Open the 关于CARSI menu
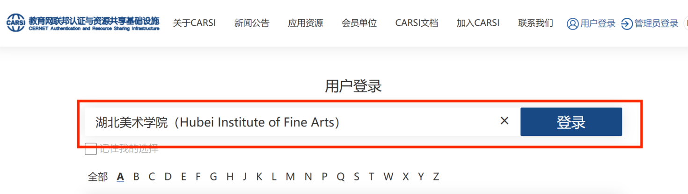Screen dimensions: 688x194 pos(194,23)
